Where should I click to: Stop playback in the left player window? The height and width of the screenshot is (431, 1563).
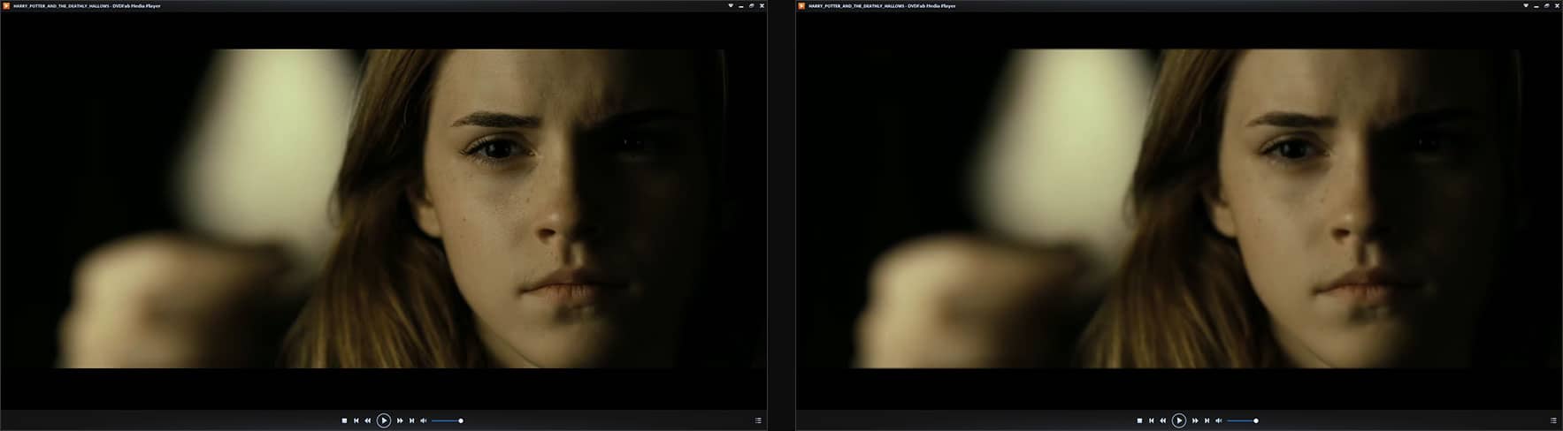344,420
